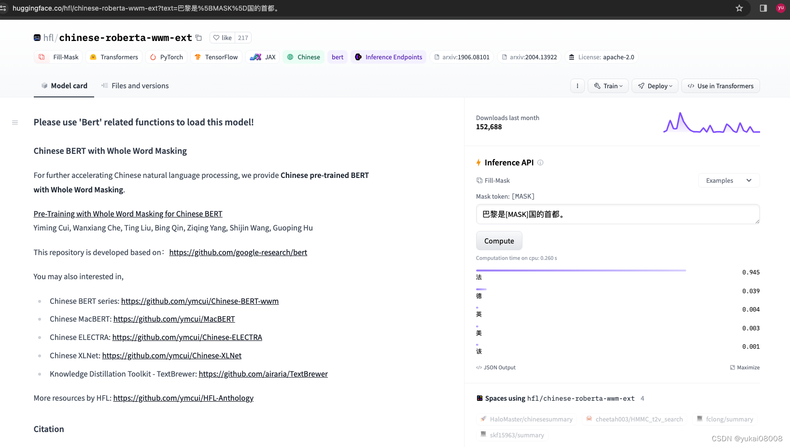The width and height of the screenshot is (790, 447).
Task: Select the TensorFlow tag
Action: pyautogui.click(x=216, y=57)
